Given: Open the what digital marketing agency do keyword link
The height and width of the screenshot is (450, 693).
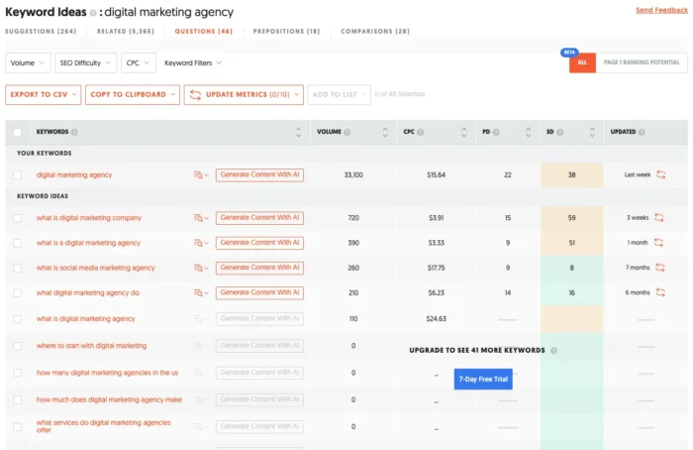Looking at the screenshot, I should pyautogui.click(x=87, y=293).
